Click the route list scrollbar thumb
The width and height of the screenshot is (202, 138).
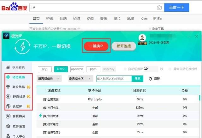click(x=200, y=98)
